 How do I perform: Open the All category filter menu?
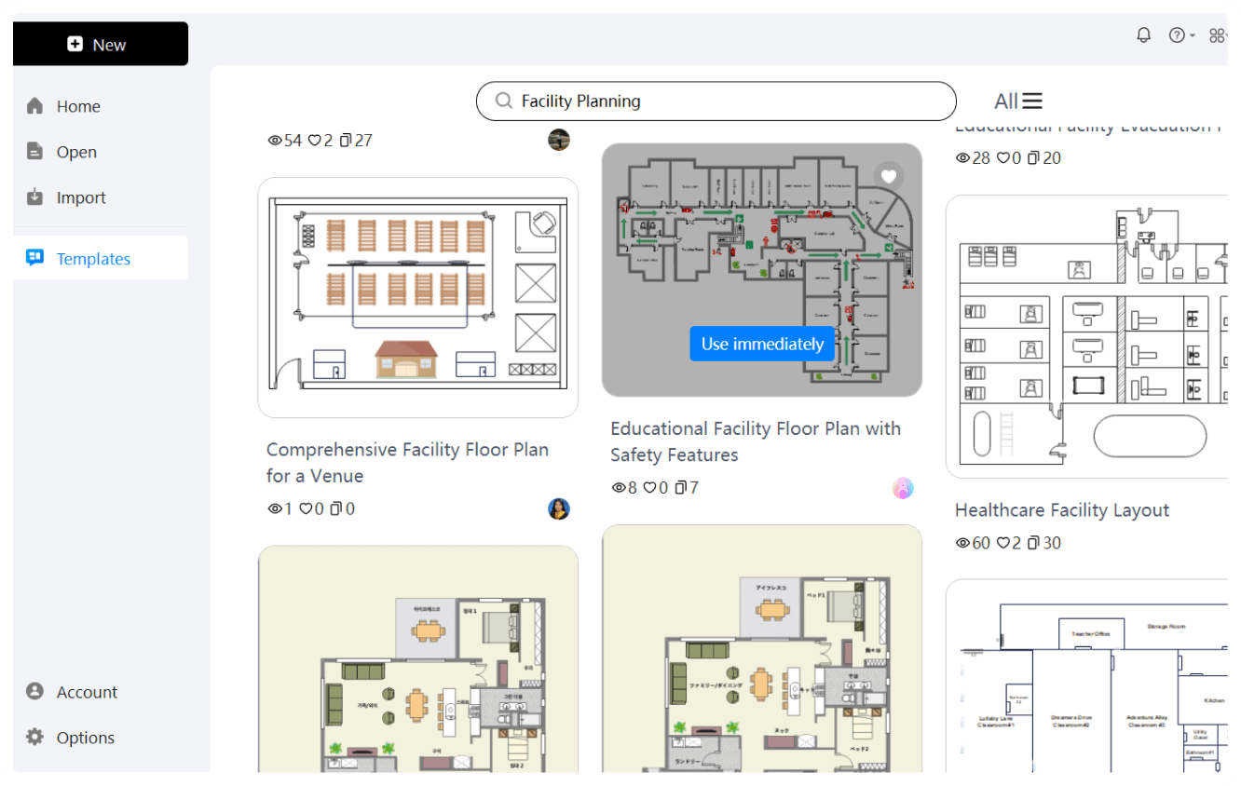[x=1018, y=101]
